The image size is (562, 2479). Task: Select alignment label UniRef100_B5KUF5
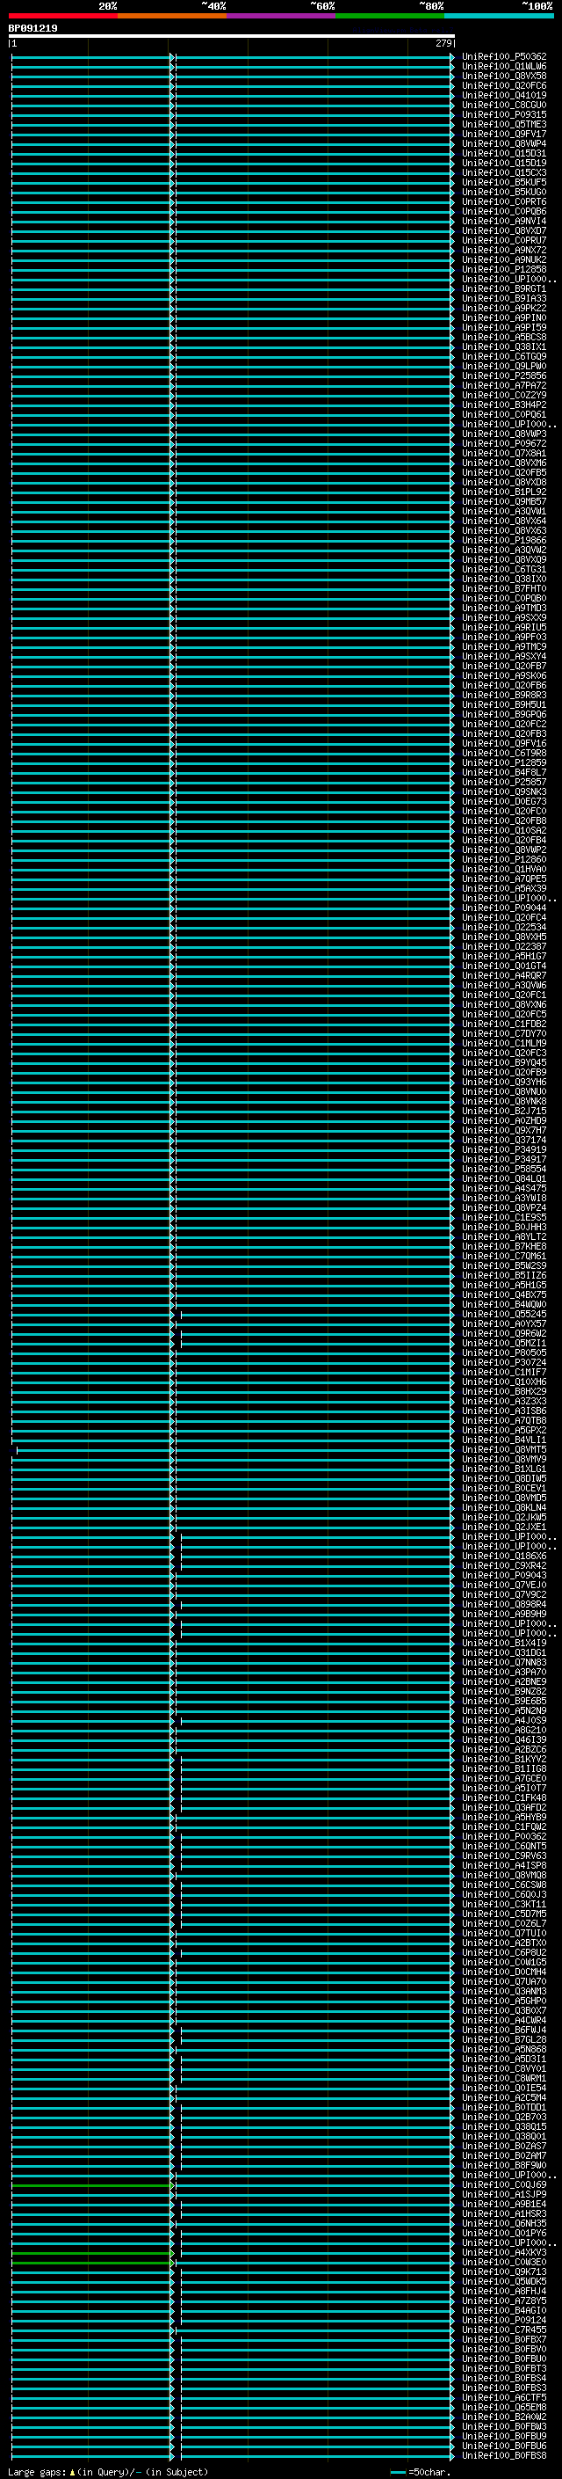504,182
